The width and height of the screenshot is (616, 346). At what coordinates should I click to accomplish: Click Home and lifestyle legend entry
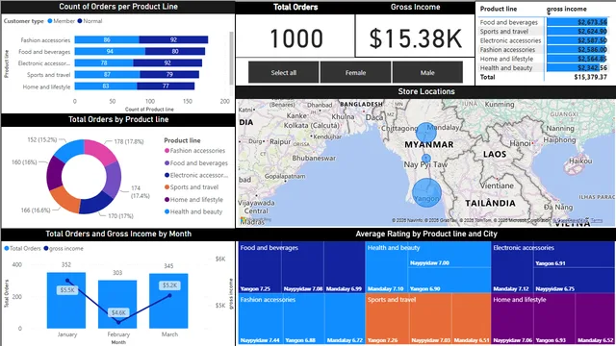pos(193,199)
